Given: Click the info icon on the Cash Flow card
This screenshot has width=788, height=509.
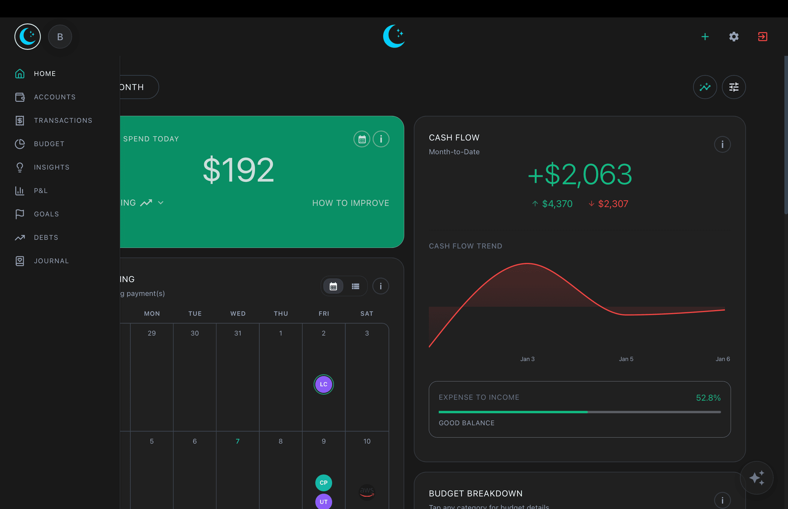Looking at the screenshot, I should click(x=723, y=144).
